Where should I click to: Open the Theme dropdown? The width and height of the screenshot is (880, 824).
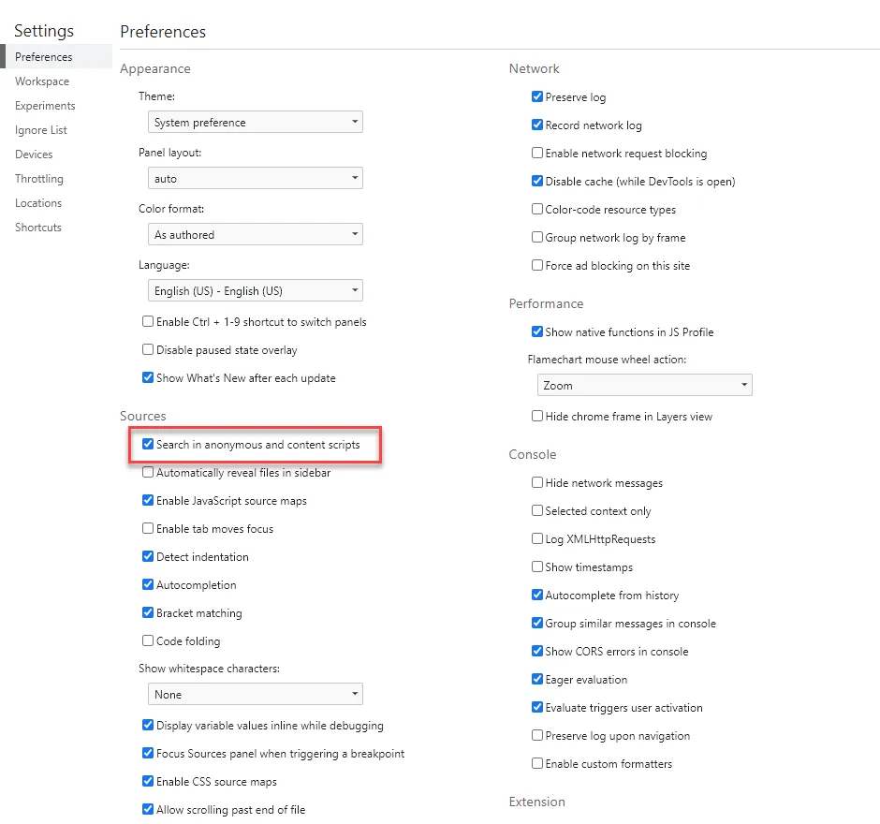(x=256, y=123)
